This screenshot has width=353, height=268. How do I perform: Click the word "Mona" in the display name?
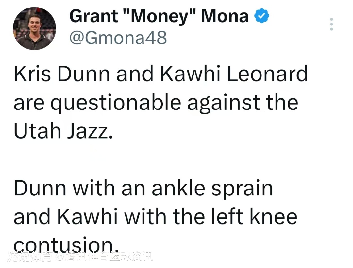pyautogui.click(x=225, y=16)
